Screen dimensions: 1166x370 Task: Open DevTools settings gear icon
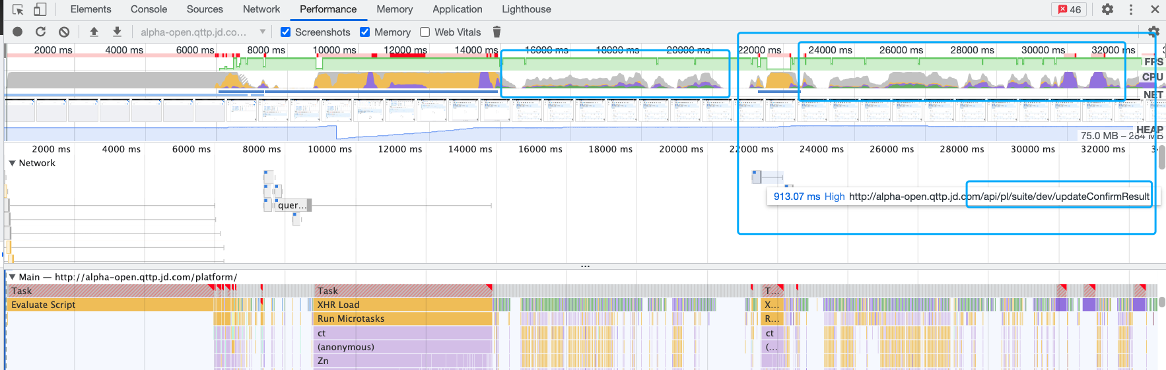click(x=1107, y=9)
